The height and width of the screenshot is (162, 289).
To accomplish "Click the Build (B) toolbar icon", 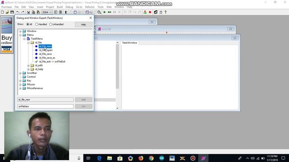I will point(61,12).
